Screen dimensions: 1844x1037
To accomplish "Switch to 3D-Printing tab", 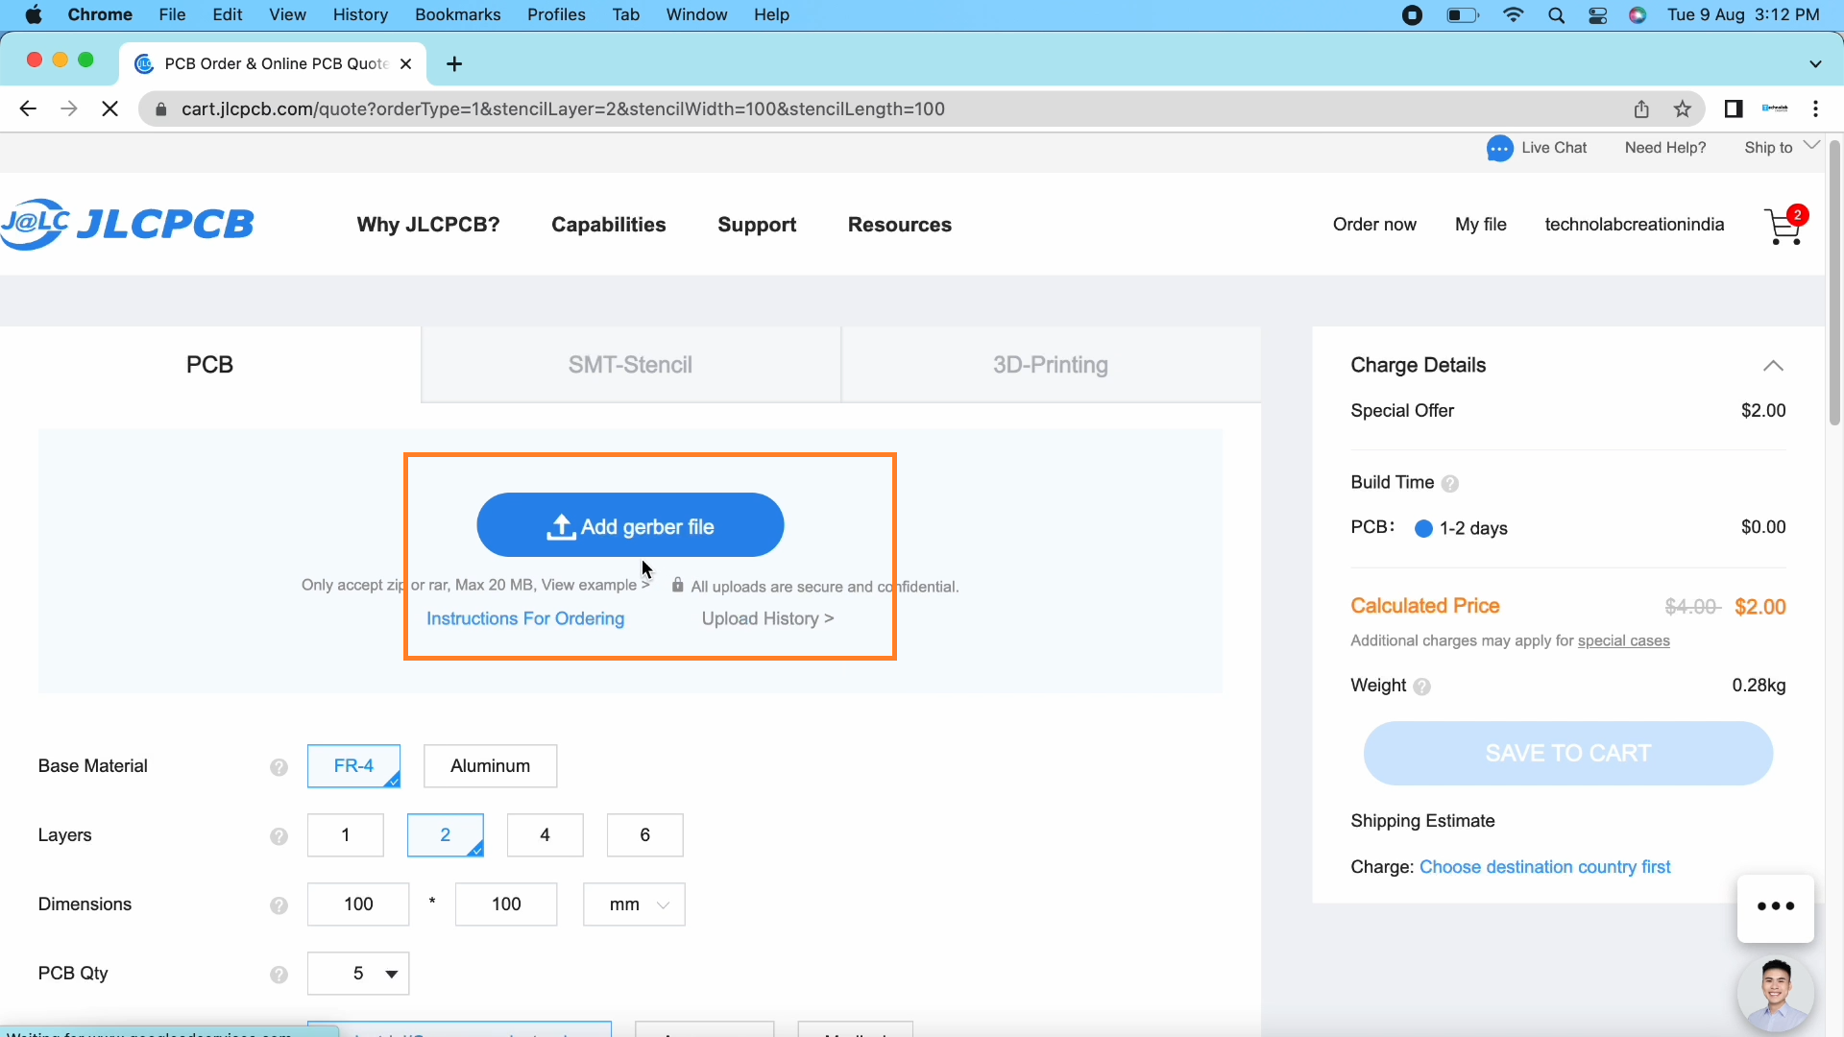I will pos(1051,365).
